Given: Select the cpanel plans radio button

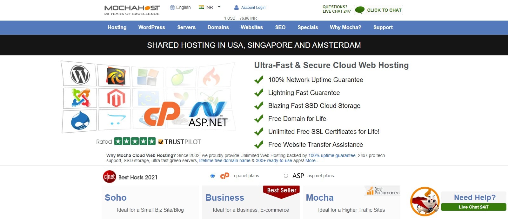Looking at the screenshot, I should 213,176.
